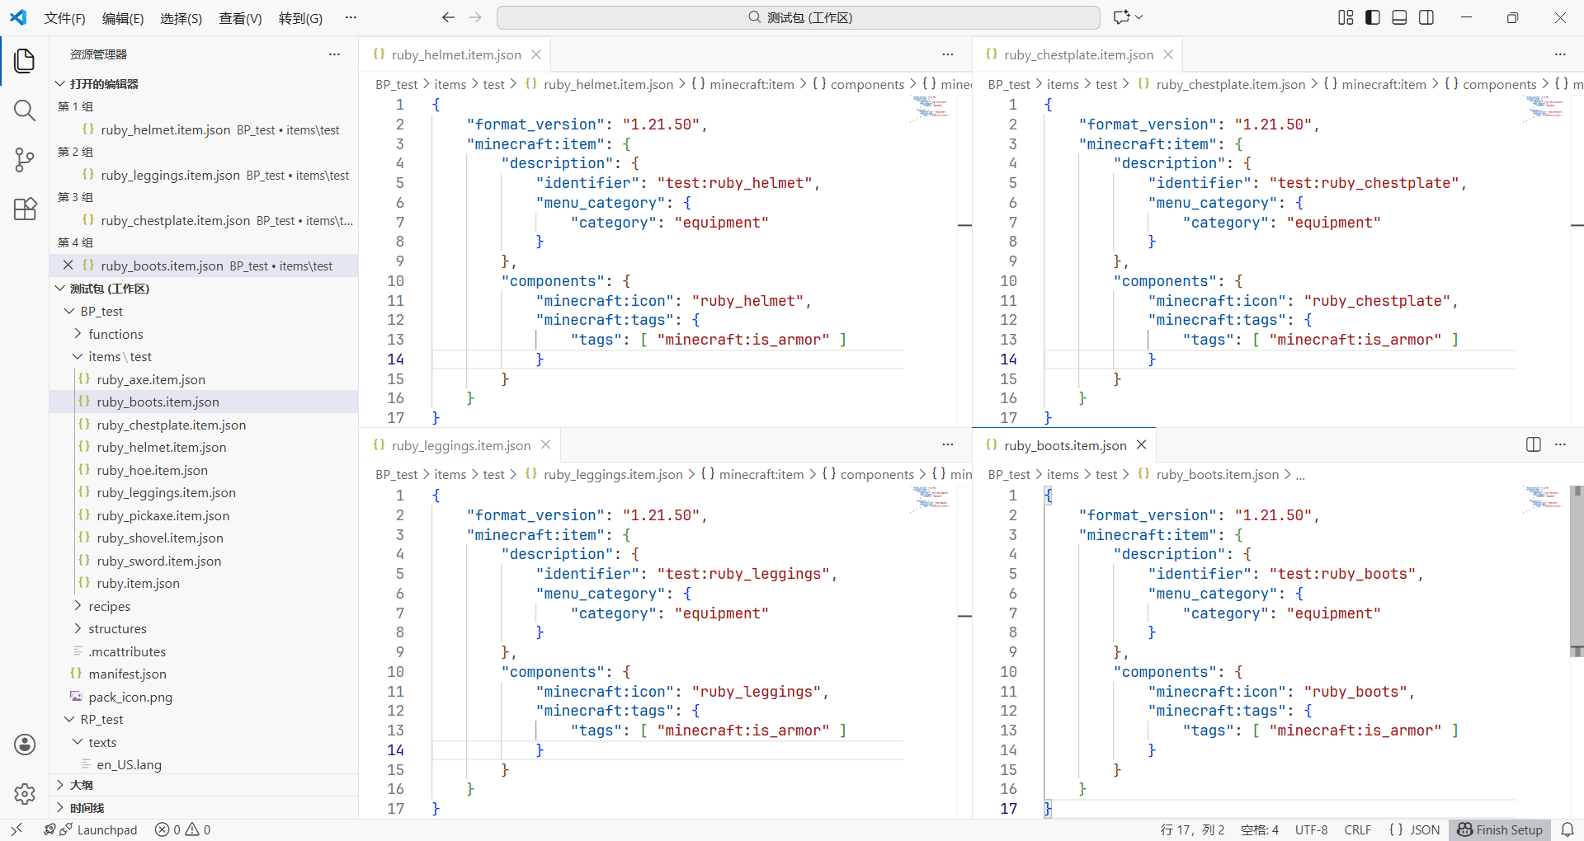The height and width of the screenshot is (841, 1584).
Task: Open the Manage gear settings icon
Action: (25, 793)
